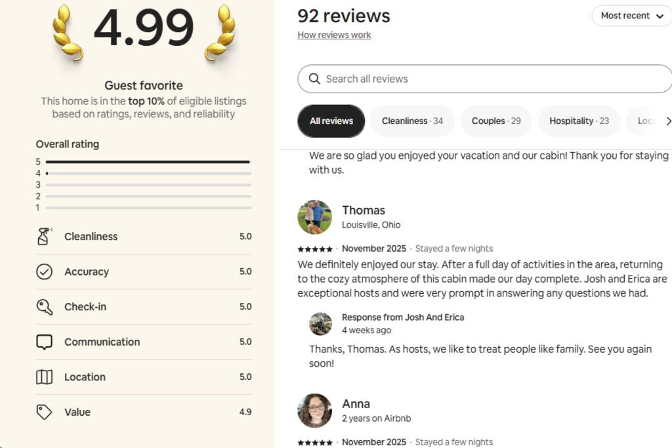Click the host response avatar

click(320, 323)
